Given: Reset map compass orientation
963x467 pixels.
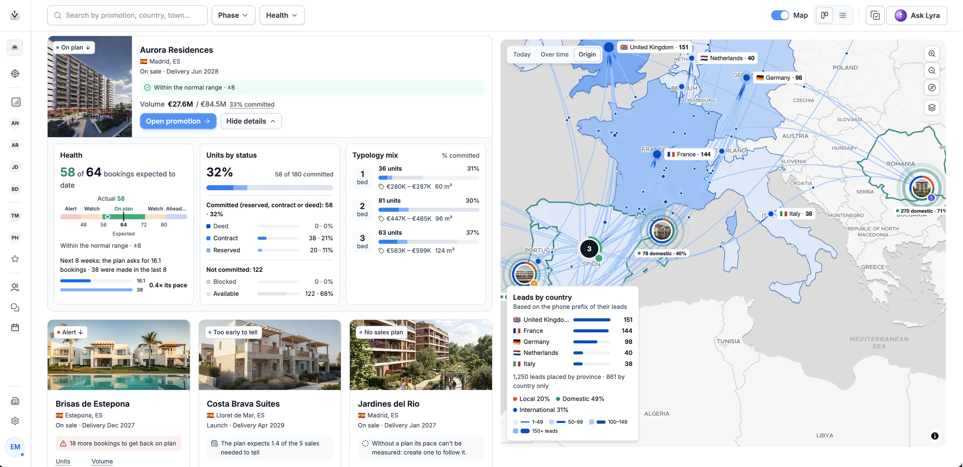Looking at the screenshot, I should pos(932,88).
